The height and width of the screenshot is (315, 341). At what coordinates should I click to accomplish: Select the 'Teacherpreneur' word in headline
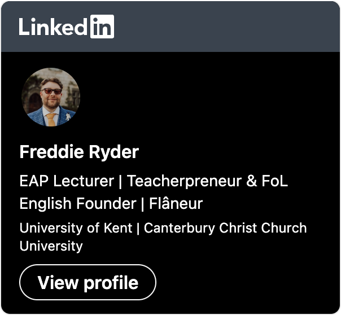184,182
